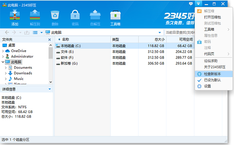Go back with the left arrow

(7, 32)
